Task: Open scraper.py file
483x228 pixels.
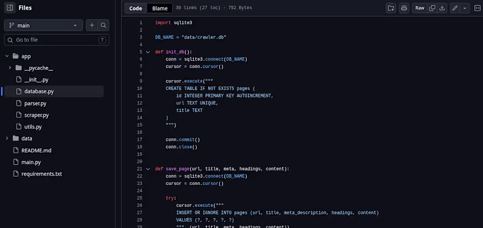Action: coord(36,115)
